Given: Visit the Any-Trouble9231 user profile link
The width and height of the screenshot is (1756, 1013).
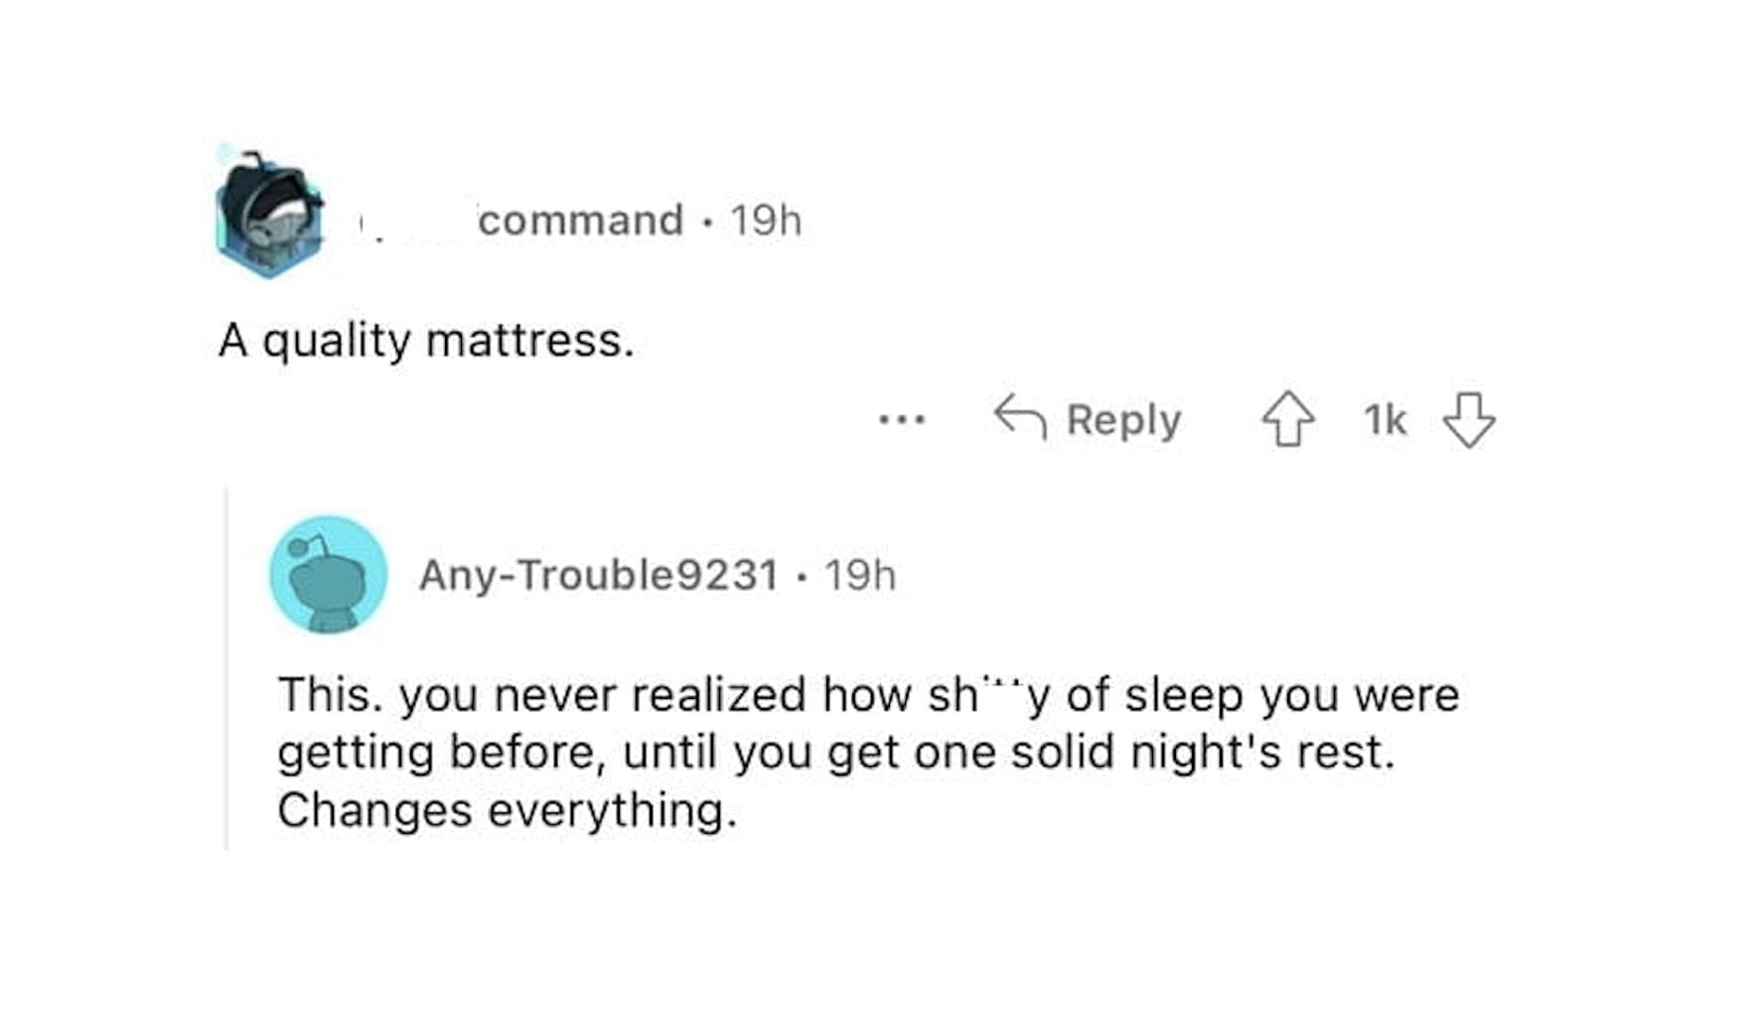Looking at the screenshot, I should point(598,574).
